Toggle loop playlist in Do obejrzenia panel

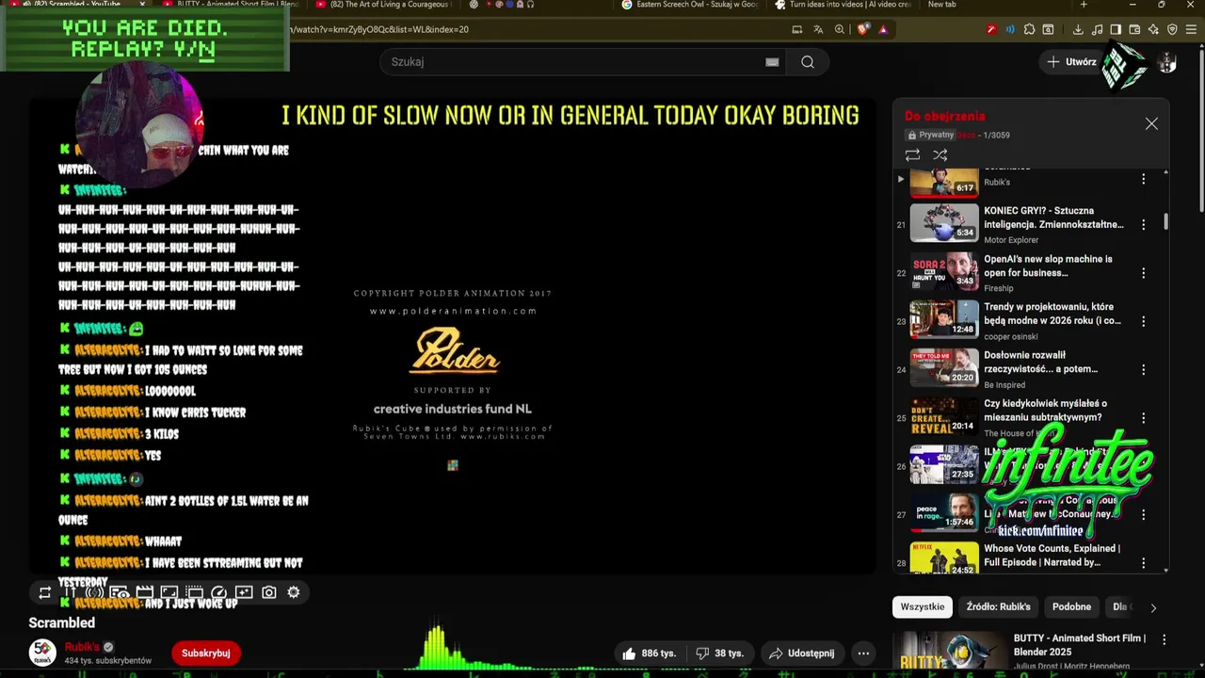click(x=912, y=154)
